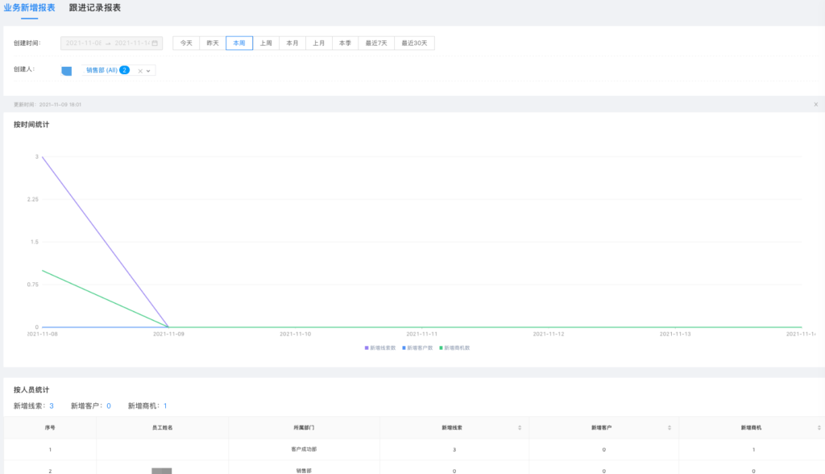Filter by 今天 time range

coord(186,43)
